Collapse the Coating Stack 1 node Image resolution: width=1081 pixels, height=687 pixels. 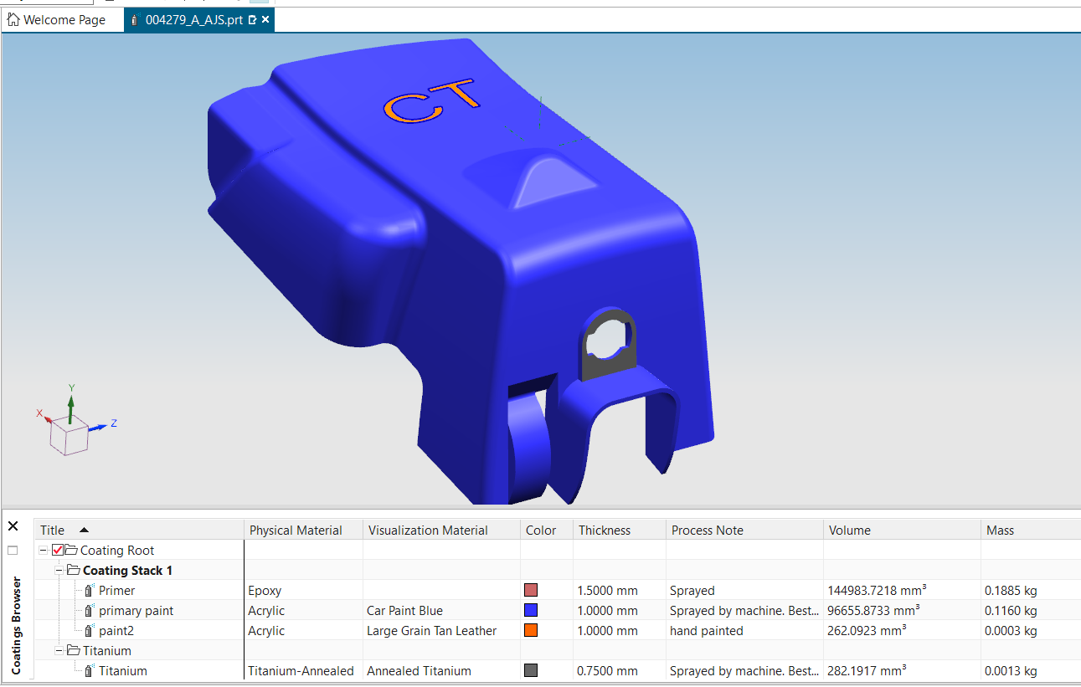tap(59, 571)
